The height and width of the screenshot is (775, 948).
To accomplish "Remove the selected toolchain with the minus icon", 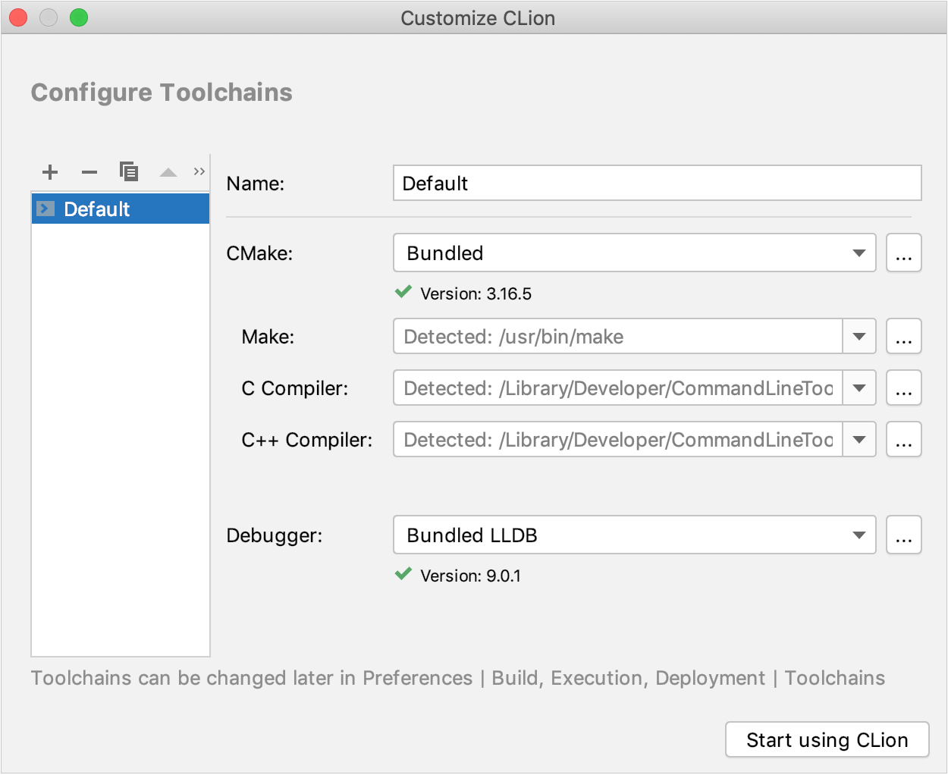I will point(89,172).
